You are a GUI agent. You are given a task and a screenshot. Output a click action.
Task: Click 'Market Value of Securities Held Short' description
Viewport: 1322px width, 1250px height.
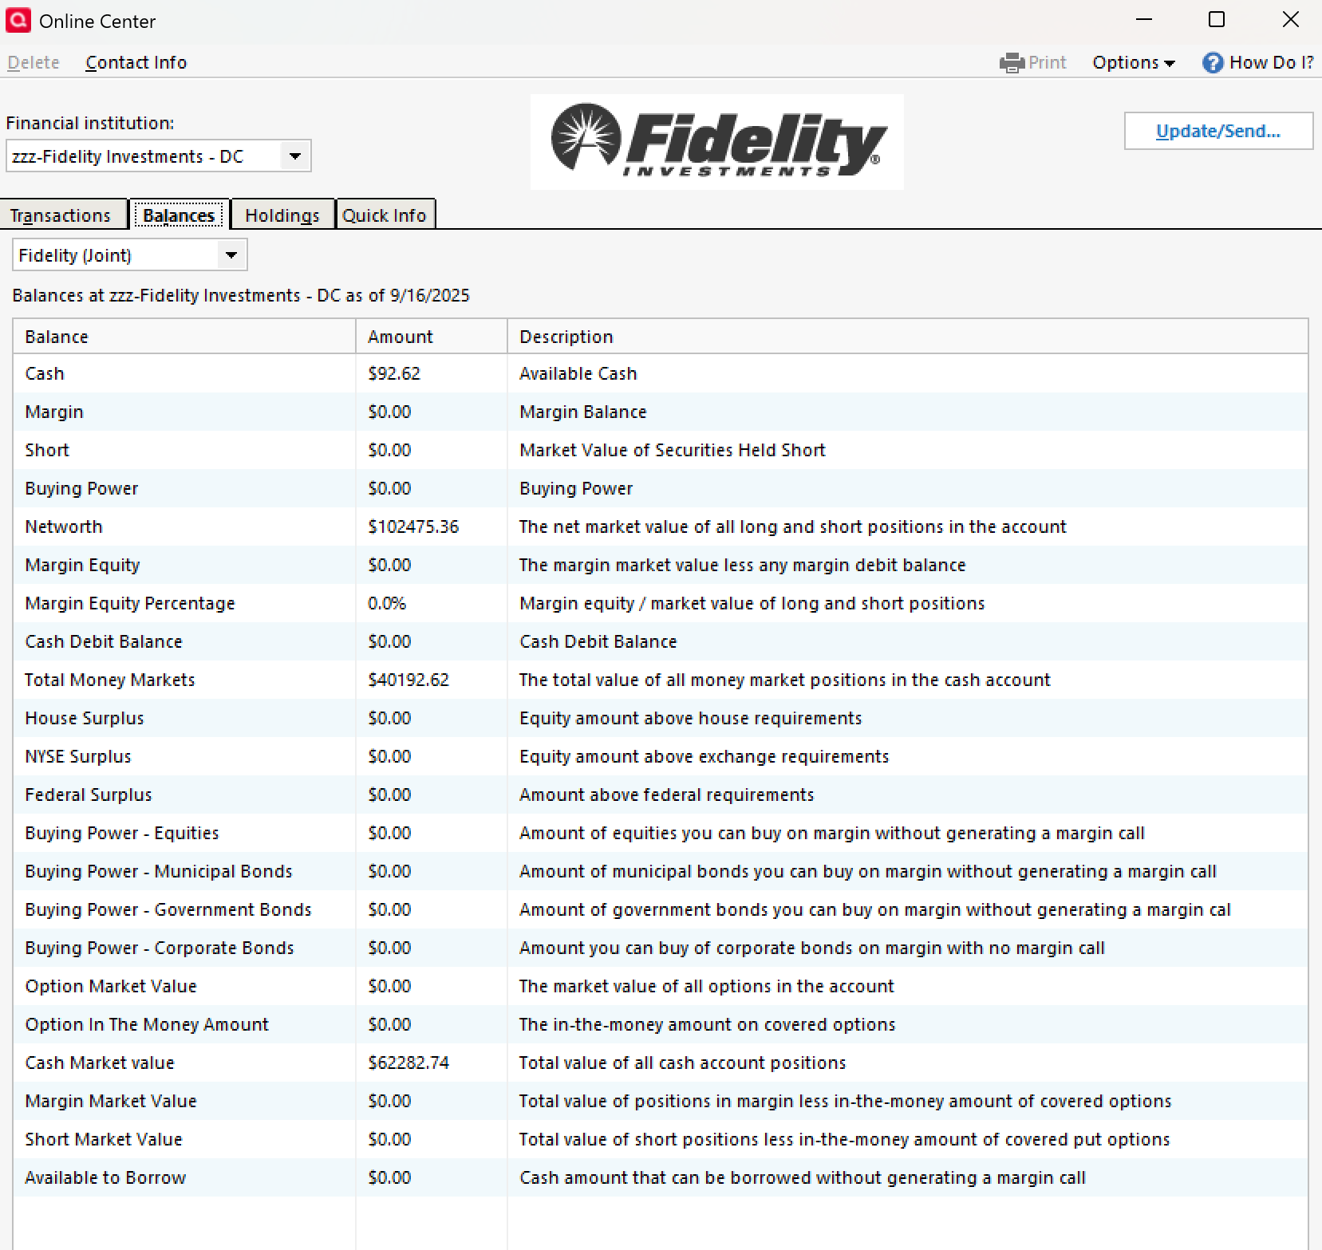(673, 450)
